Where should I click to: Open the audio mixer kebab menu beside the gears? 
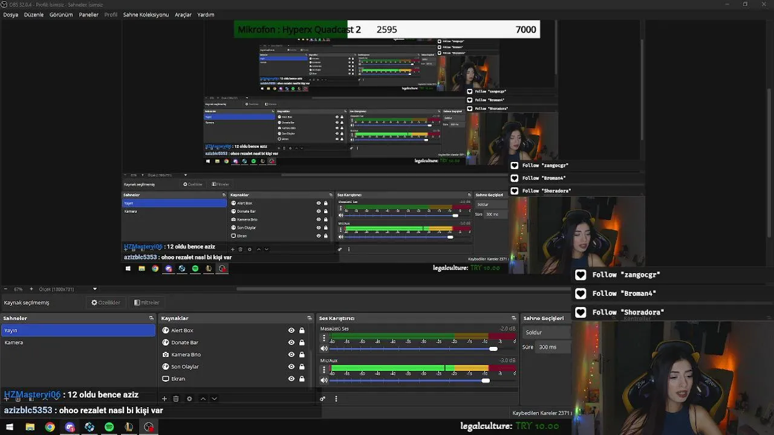(336, 399)
